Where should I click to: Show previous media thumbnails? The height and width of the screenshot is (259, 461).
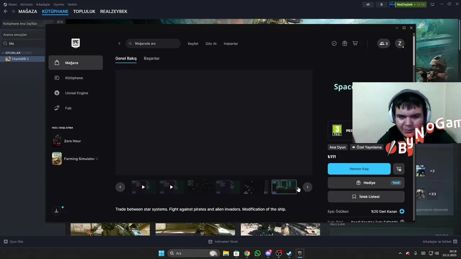120,187
